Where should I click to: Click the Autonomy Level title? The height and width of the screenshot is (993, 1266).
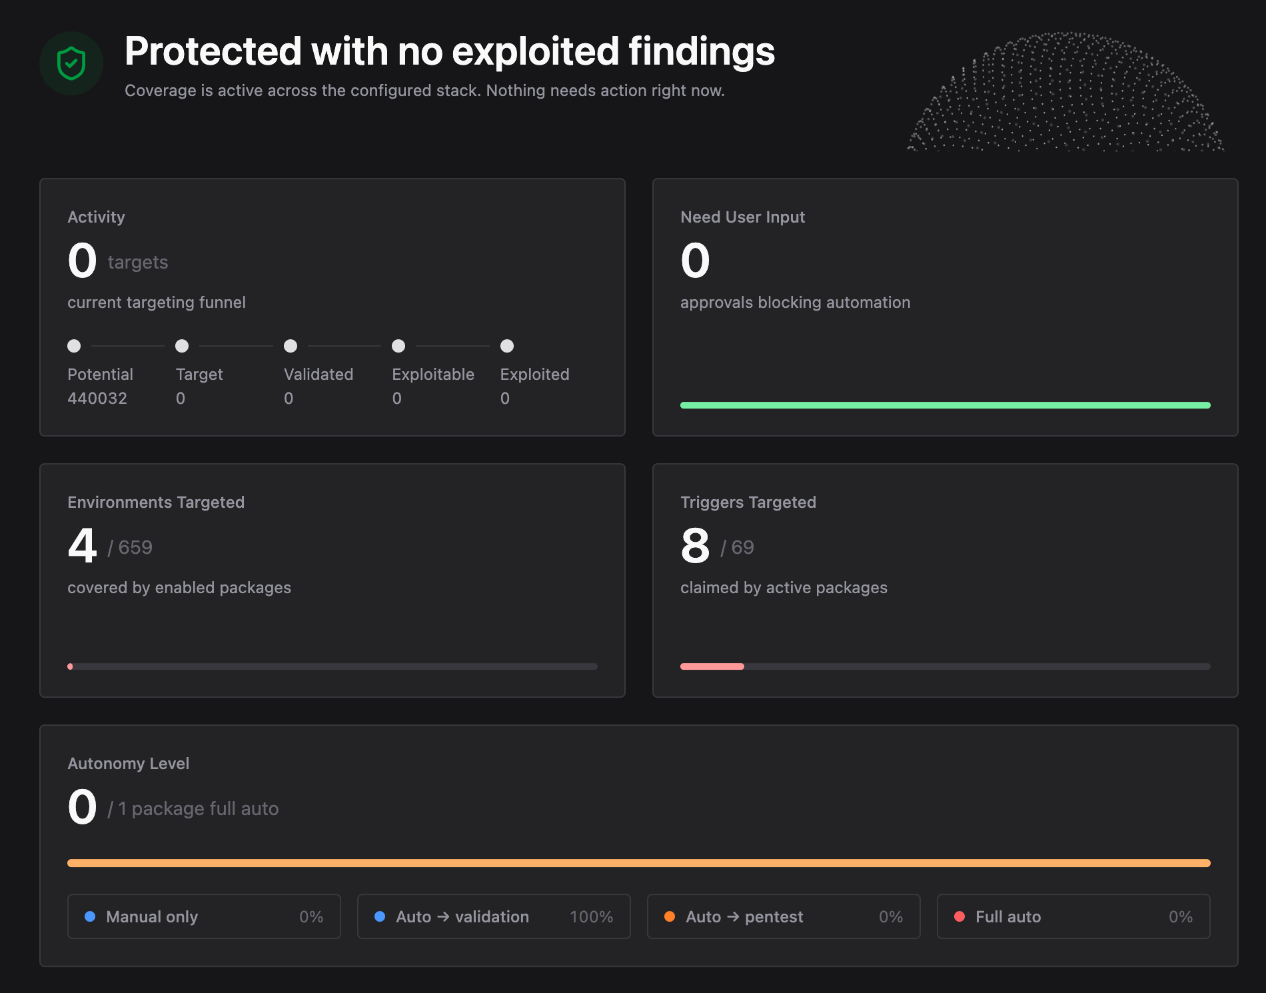click(129, 764)
